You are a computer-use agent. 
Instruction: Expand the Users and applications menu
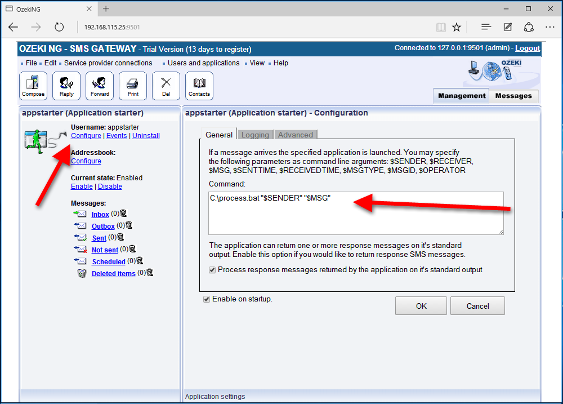[203, 63]
